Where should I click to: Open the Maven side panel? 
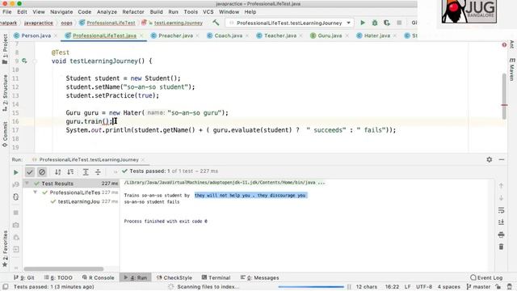tap(511, 70)
